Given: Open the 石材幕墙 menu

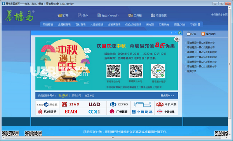Looking at the screenshot, I should coord(80,24).
